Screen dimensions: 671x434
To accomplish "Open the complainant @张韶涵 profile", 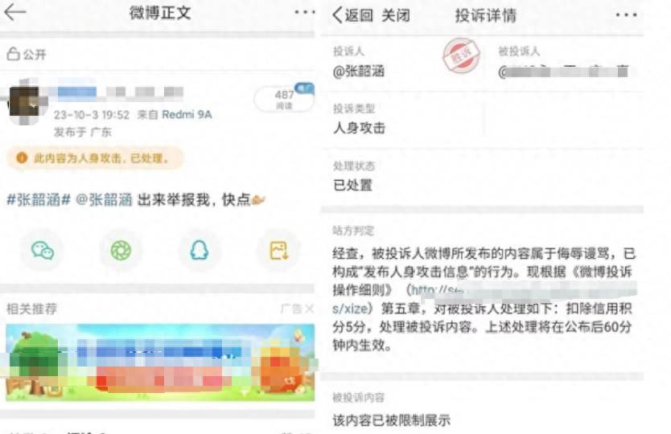I will [359, 71].
